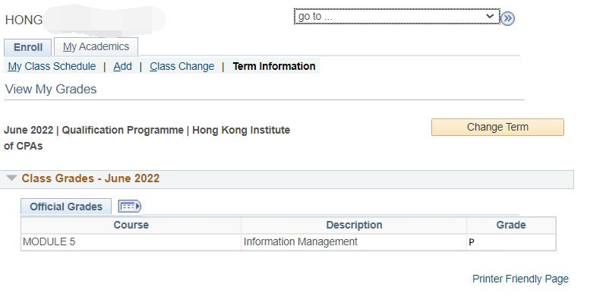The height and width of the screenshot is (306, 590).
Task: Select the MODULE 5 course cell
Action: [131, 242]
